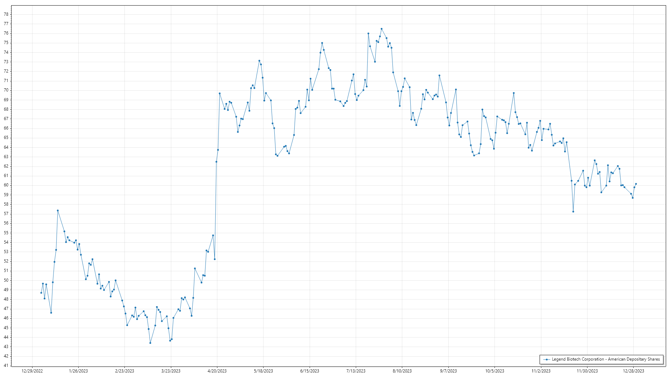Select the 4/20/2023 x-axis date label

click(217, 371)
